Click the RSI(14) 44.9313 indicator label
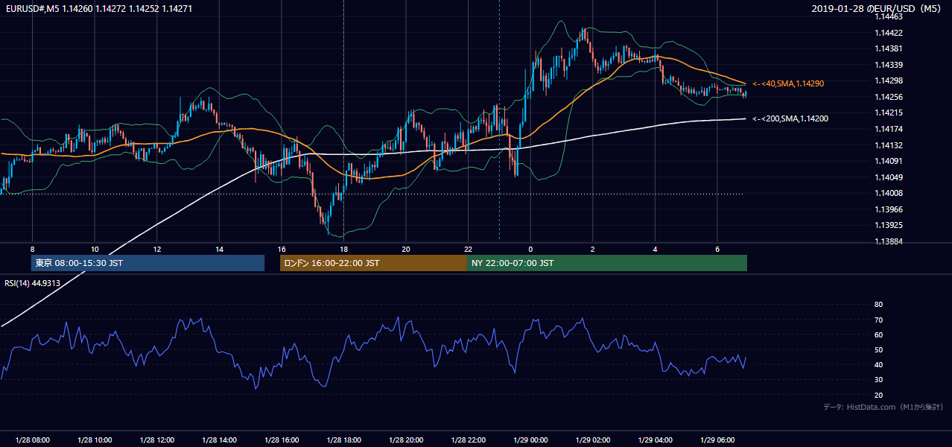Screen dimensions: 952x447 [32, 283]
